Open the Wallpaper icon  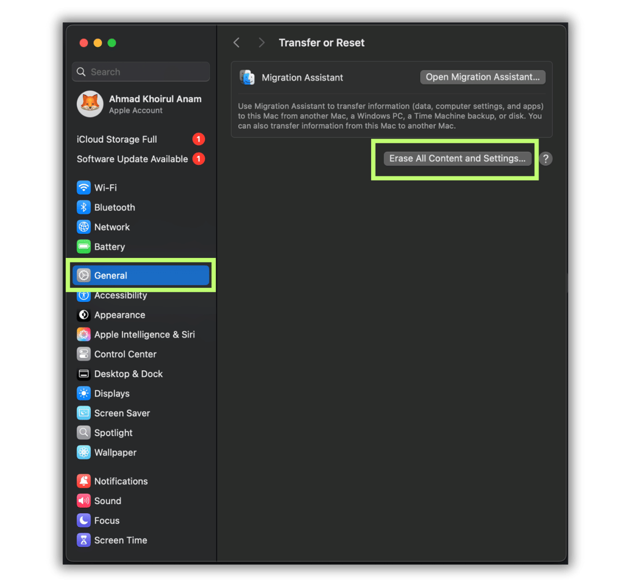(x=84, y=452)
